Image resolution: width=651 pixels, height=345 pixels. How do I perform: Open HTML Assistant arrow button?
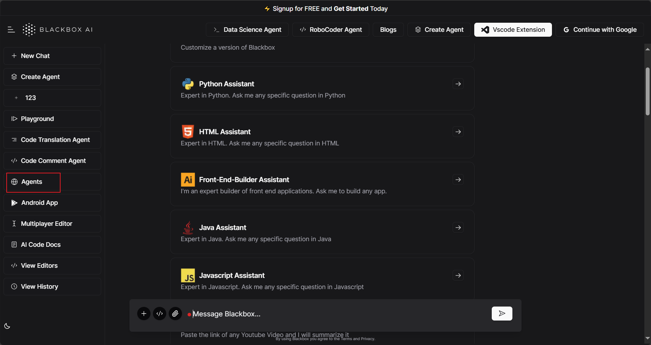[458, 132]
